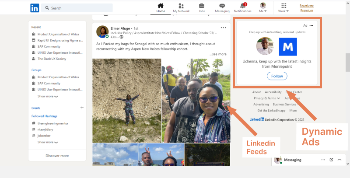The image size is (350, 178).
Task: Open Jobs in the navigation bar
Action: (202, 8)
